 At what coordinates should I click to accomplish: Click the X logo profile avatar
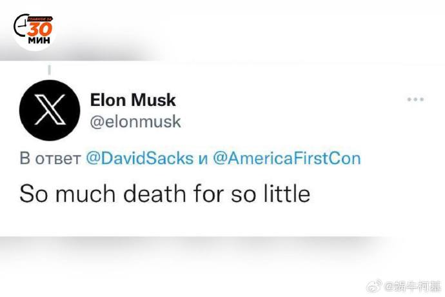pyautogui.click(x=50, y=110)
